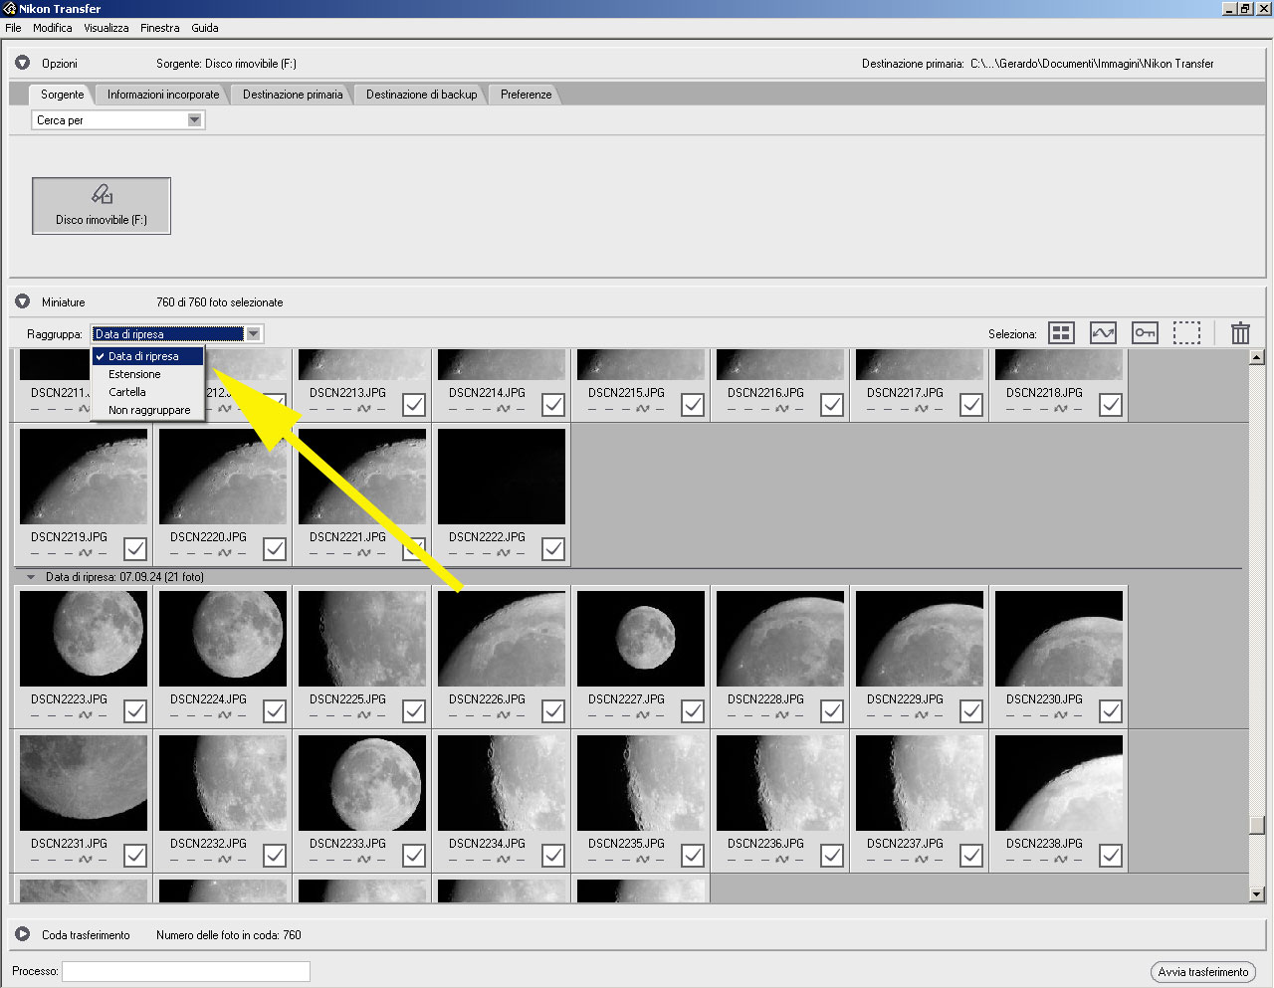Choose Non raggruppare in the grouping list

click(x=147, y=410)
